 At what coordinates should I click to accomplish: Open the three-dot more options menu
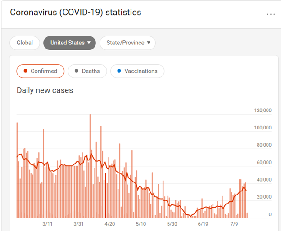pyautogui.click(x=270, y=14)
